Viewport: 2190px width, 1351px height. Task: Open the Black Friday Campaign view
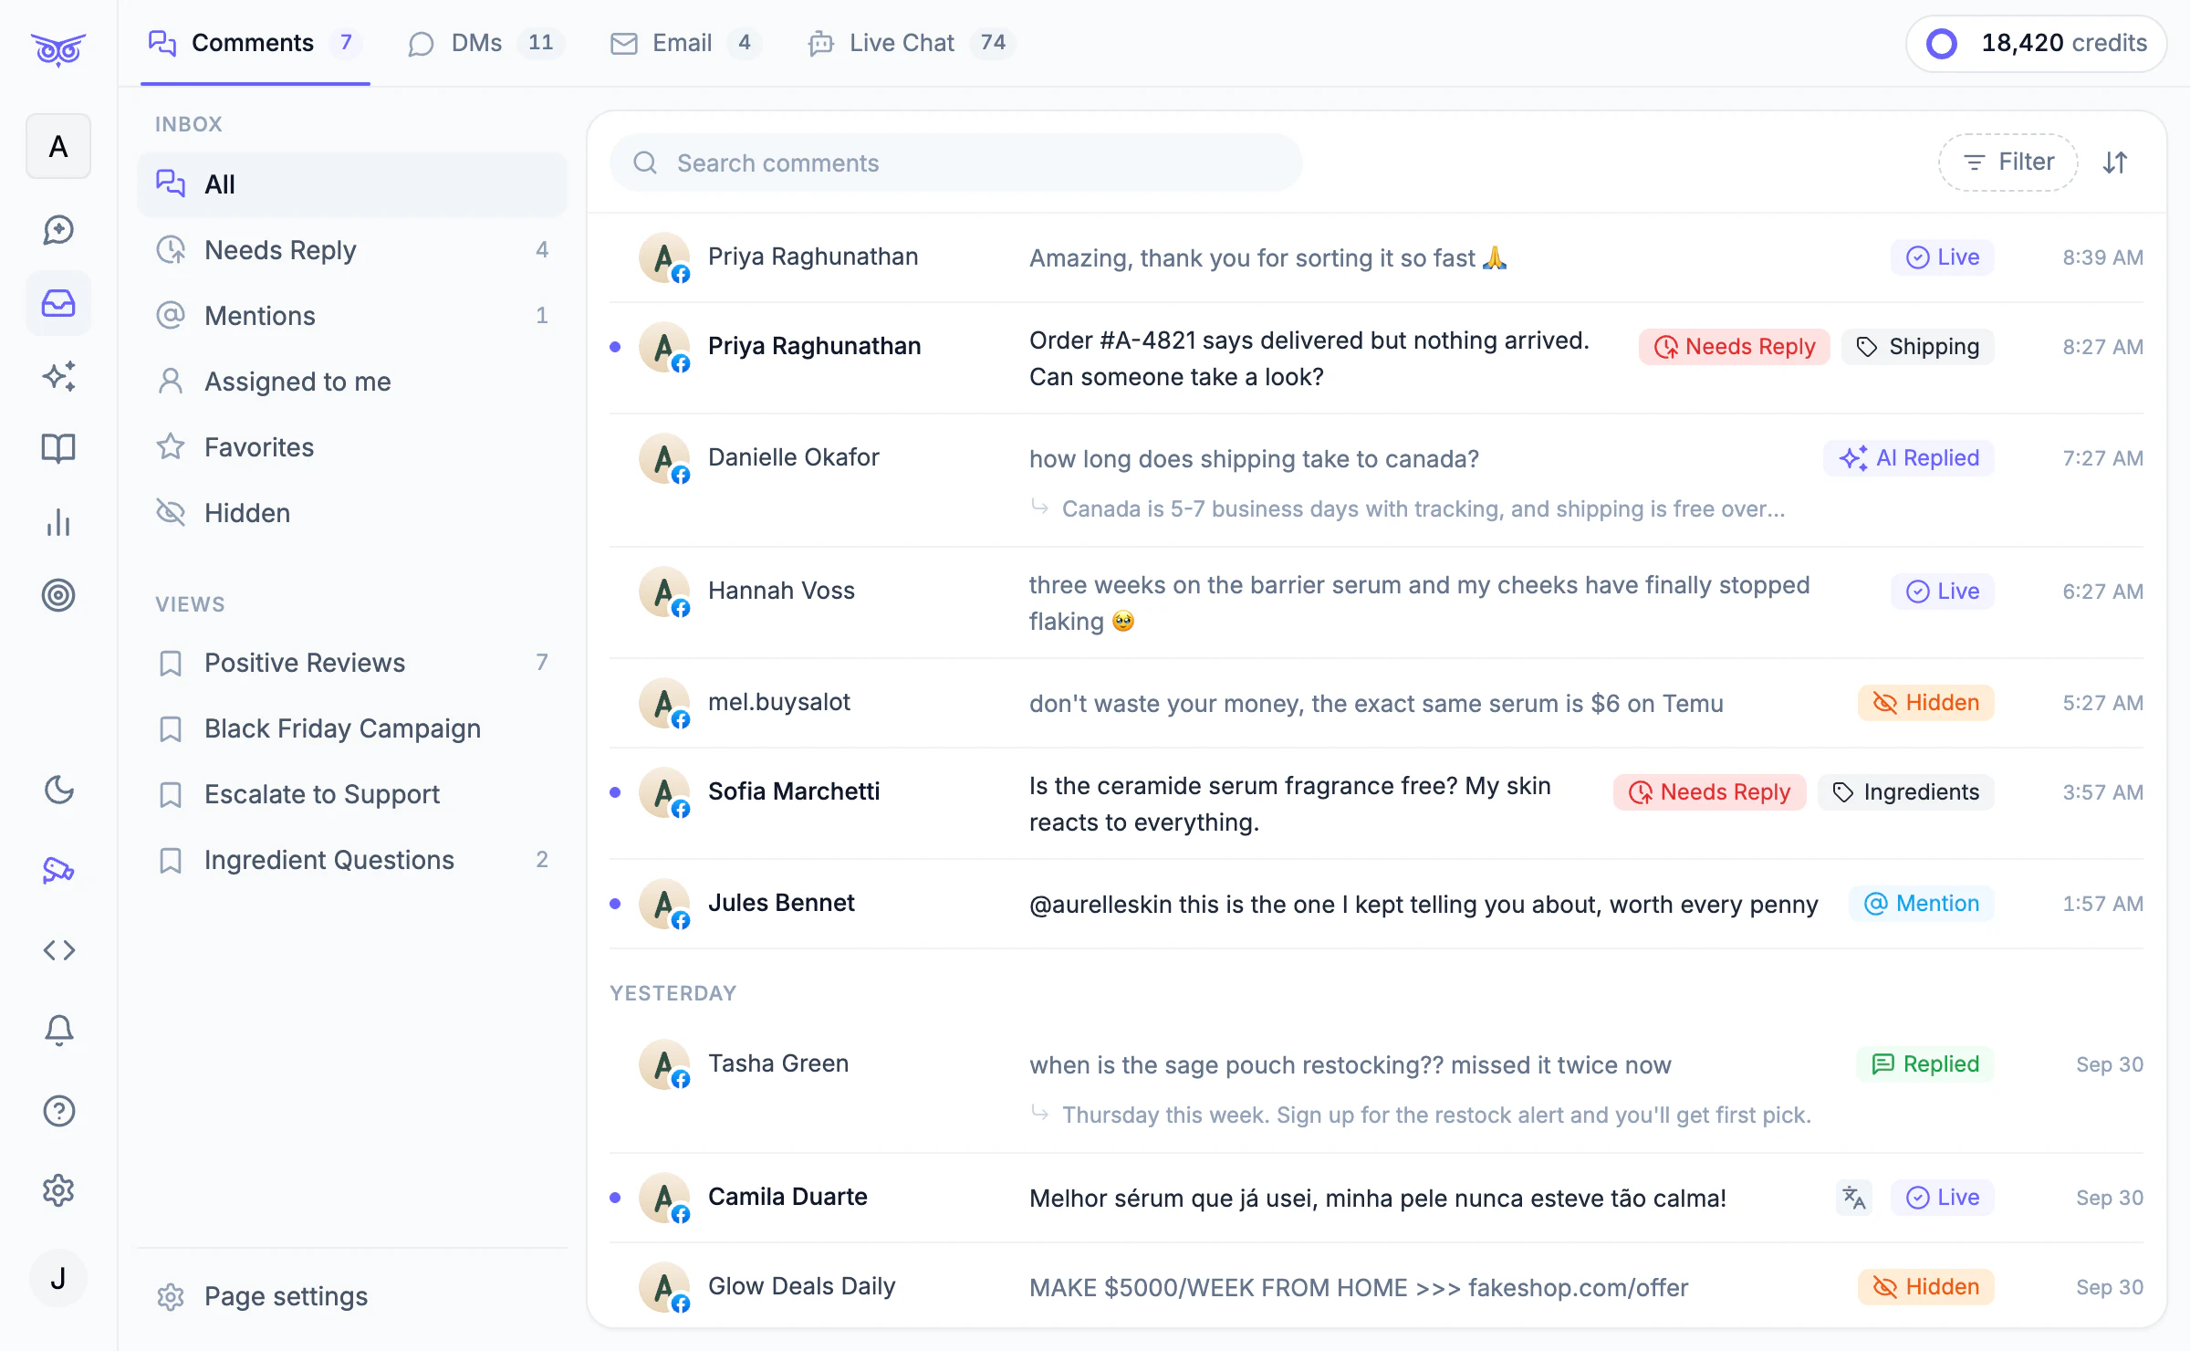pyautogui.click(x=352, y=728)
